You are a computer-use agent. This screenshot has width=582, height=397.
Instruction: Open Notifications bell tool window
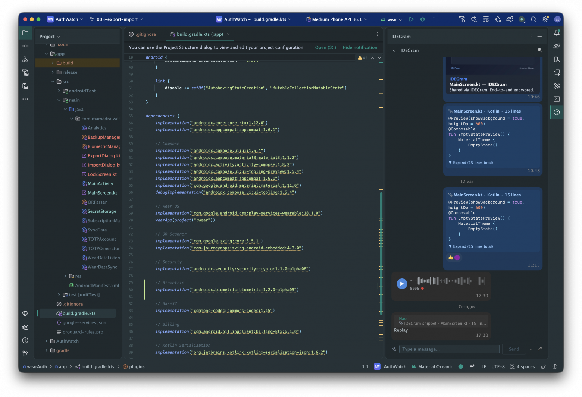(x=557, y=33)
